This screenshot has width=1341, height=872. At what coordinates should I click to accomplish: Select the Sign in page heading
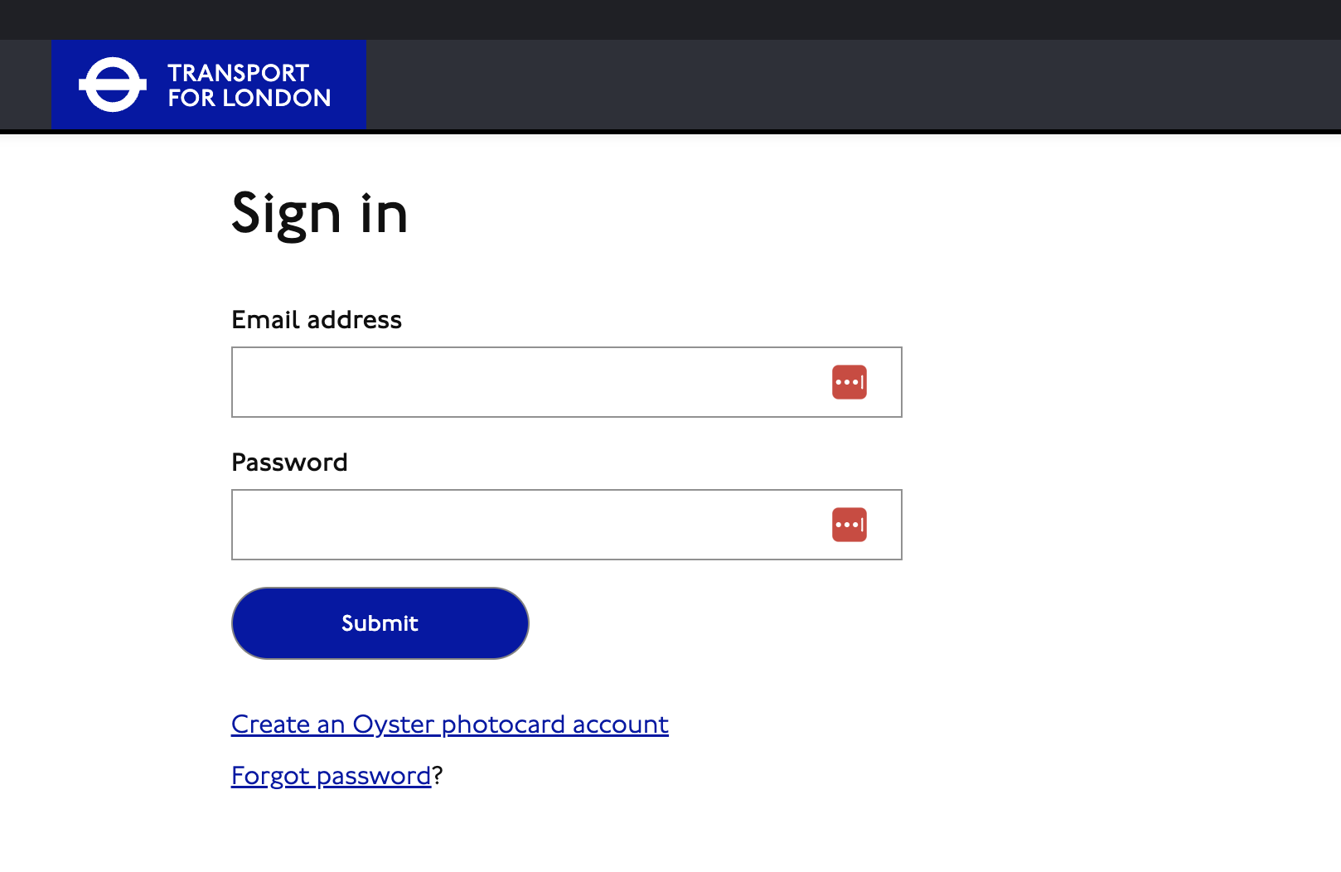coord(319,214)
